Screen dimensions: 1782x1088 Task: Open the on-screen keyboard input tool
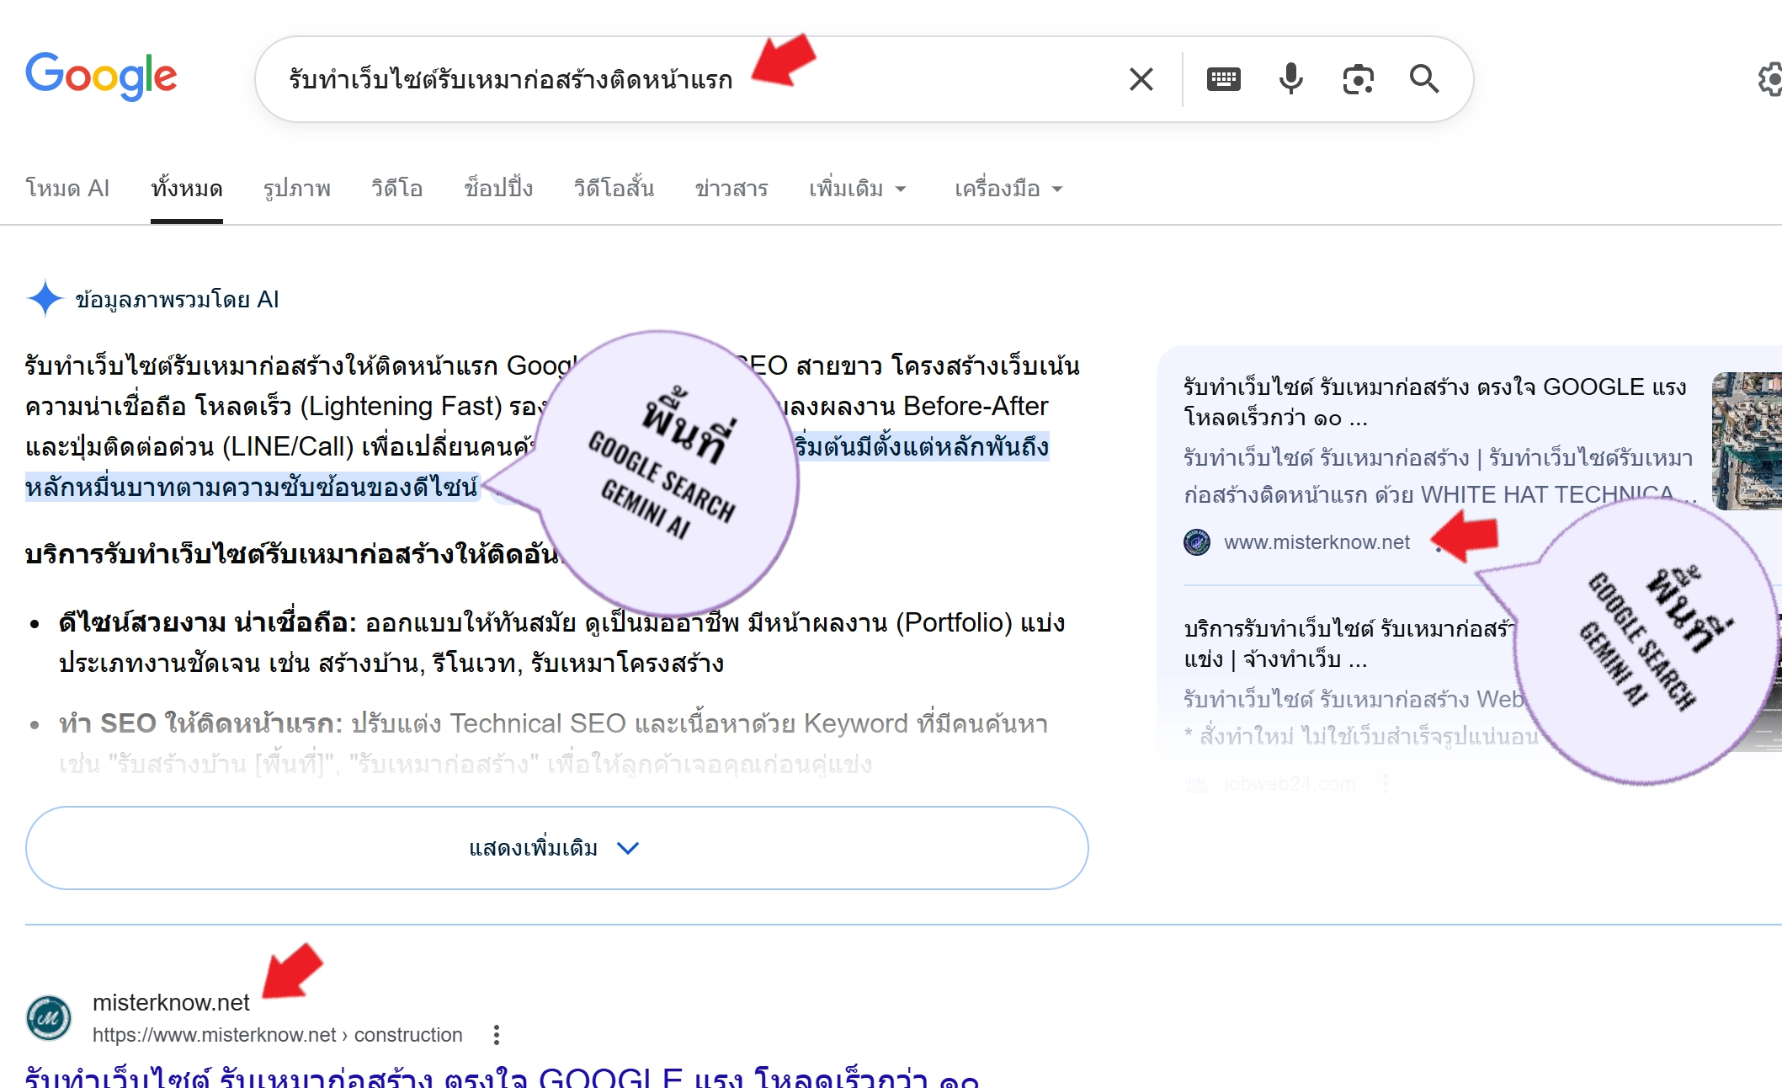tap(1223, 79)
